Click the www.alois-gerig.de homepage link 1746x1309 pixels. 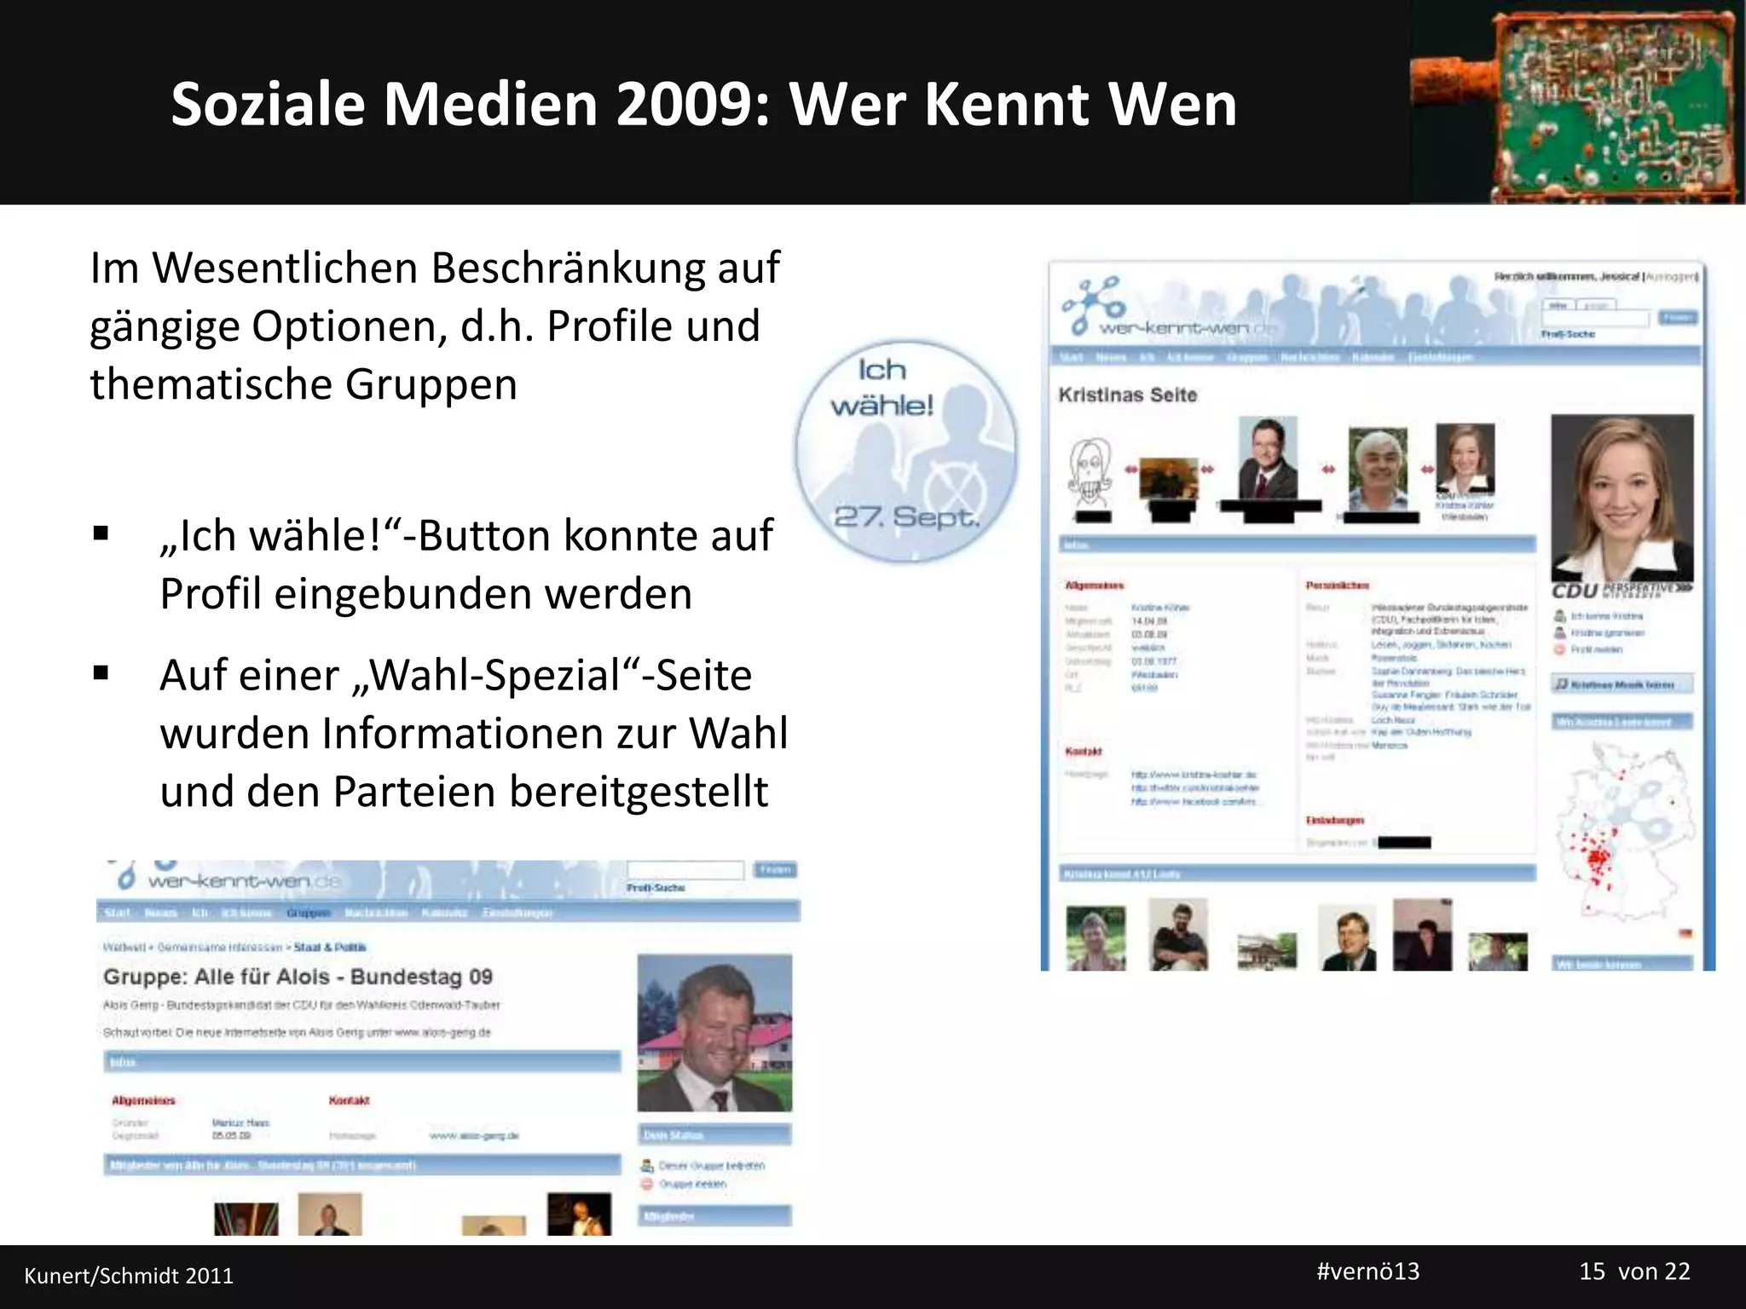474,1135
